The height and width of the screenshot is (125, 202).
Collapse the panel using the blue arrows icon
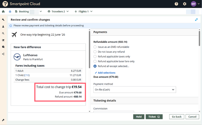point(196,20)
